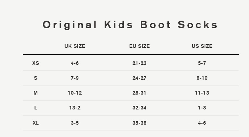Select US size 1-3 cell
The width and height of the screenshot is (249, 137).
(202, 108)
